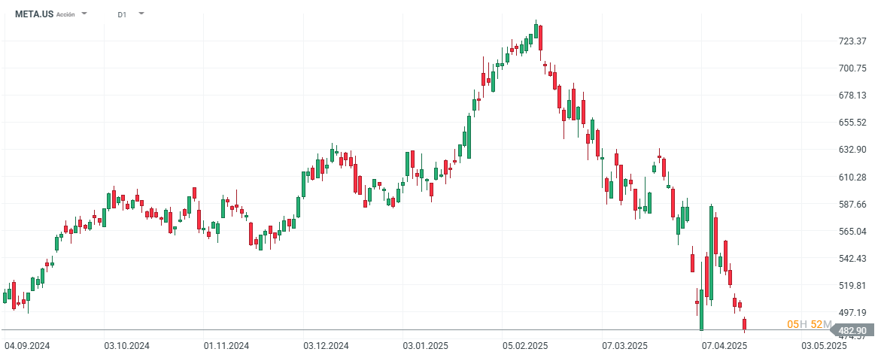The width and height of the screenshot is (884, 358).
Task: Expand the D1 timeframe dropdown arrow
Action: 141,14
